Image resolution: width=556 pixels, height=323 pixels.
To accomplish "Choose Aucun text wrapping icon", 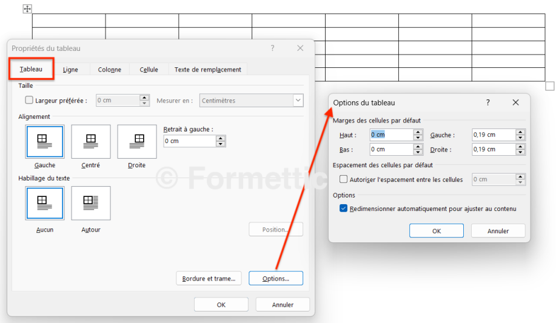I will pyautogui.click(x=45, y=203).
